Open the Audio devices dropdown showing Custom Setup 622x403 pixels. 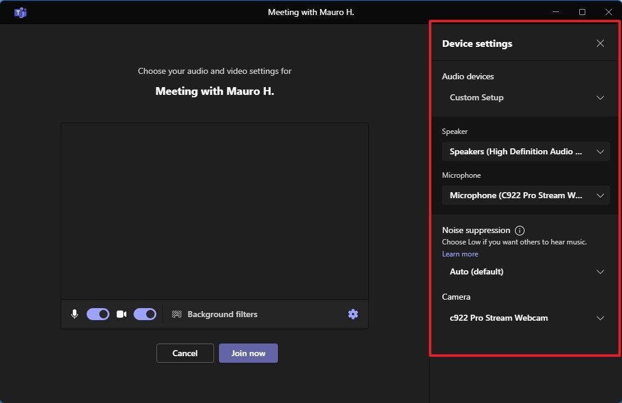pyautogui.click(x=525, y=97)
